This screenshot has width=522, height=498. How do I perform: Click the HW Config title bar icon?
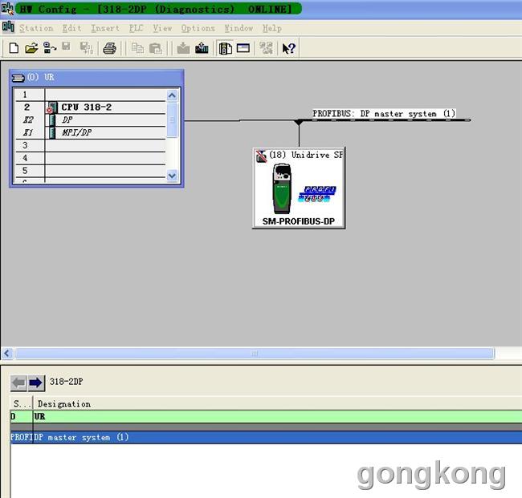[6, 9]
